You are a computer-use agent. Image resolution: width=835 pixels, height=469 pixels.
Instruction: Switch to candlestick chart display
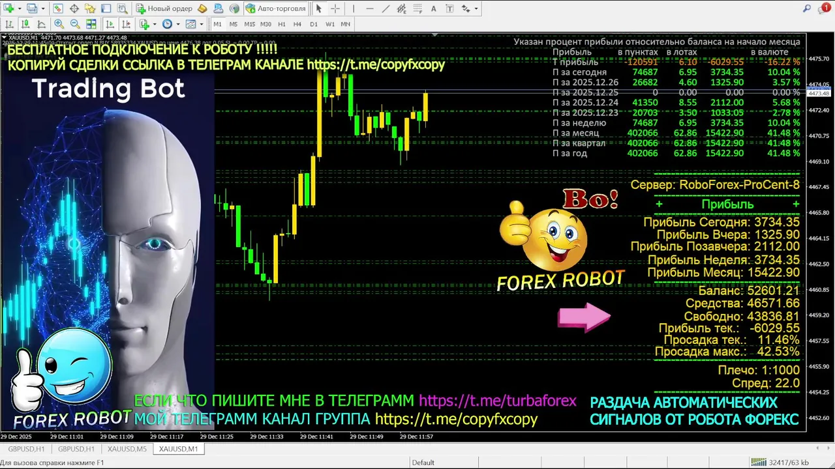point(25,24)
